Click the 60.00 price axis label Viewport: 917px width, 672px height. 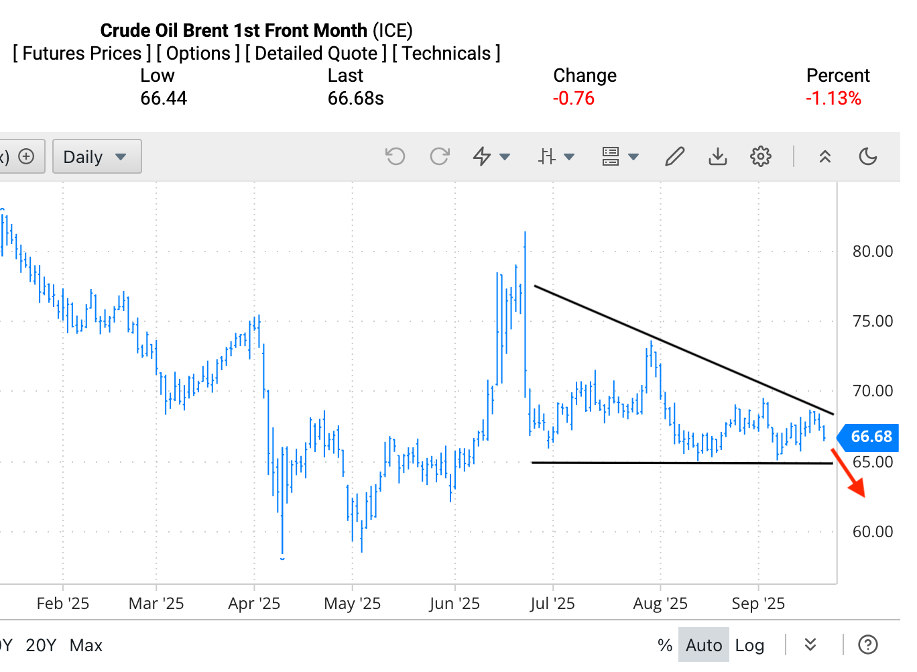tap(873, 532)
